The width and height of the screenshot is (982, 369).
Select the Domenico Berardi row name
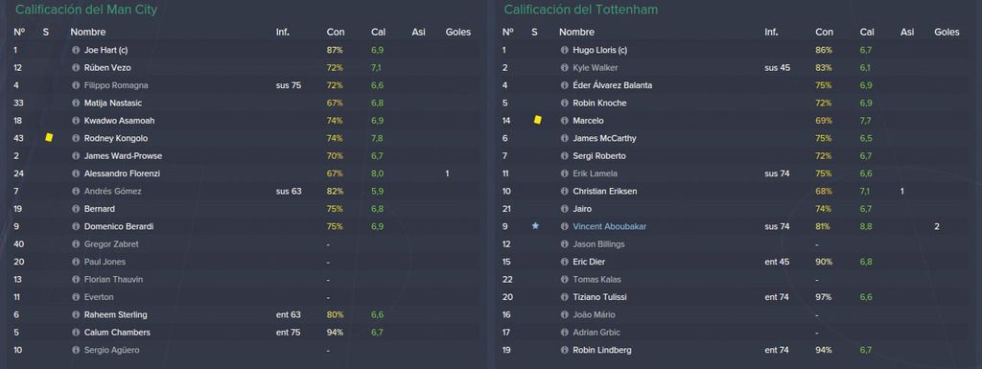click(x=119, y=226)
